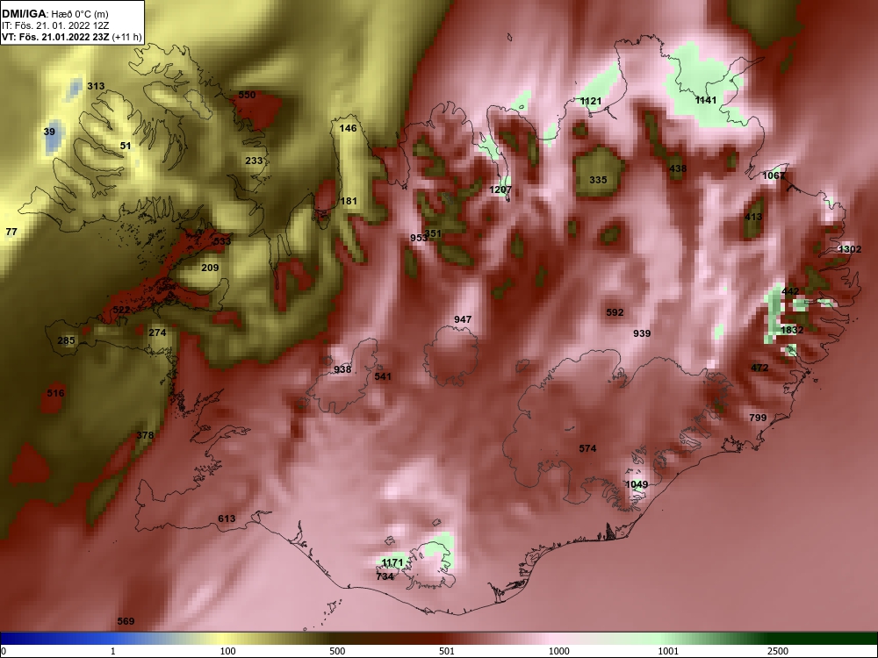Click the map value 799
The width and height of the screenshot is (878, 658).
pos(758,418)
